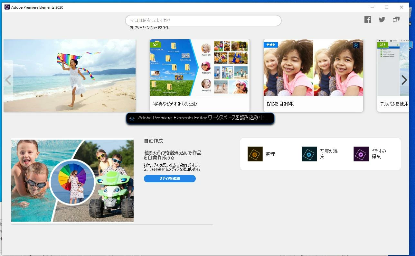
Task: Click the spinner in the loading message
Action: 132,118
